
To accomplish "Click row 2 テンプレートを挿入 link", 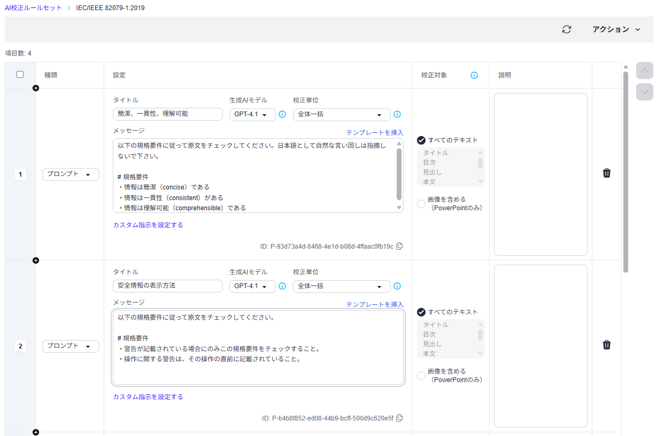I will tap(375, 305).
